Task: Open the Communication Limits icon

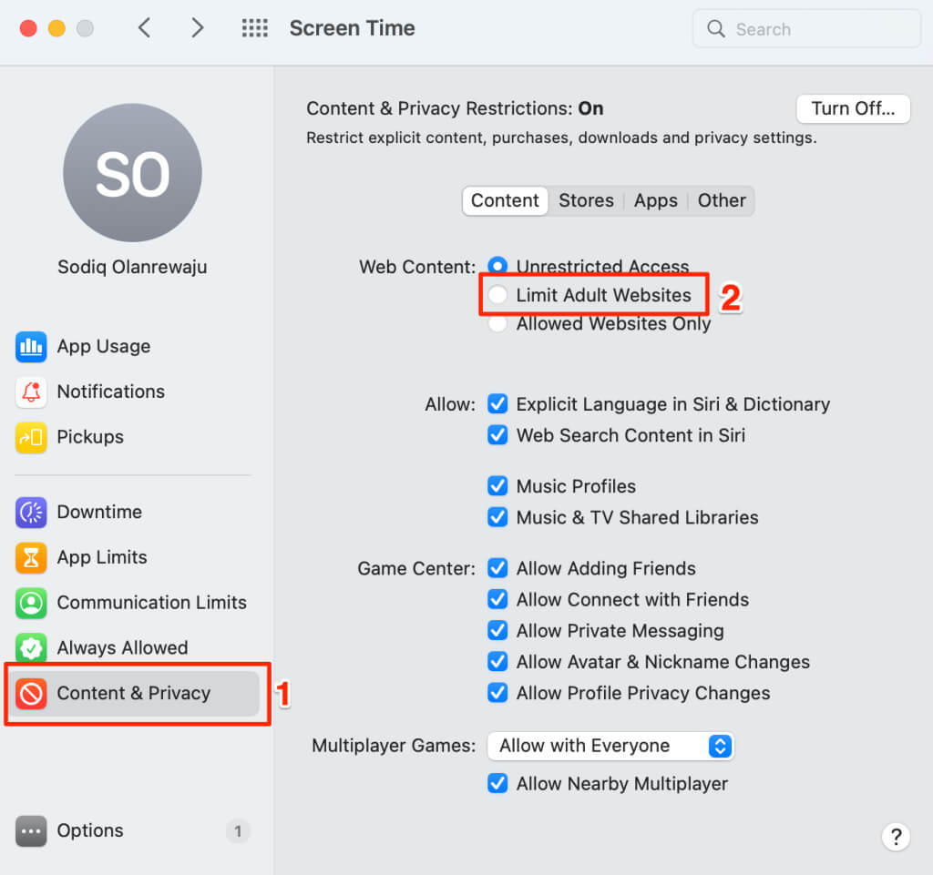Action: [x=31, y=604]
